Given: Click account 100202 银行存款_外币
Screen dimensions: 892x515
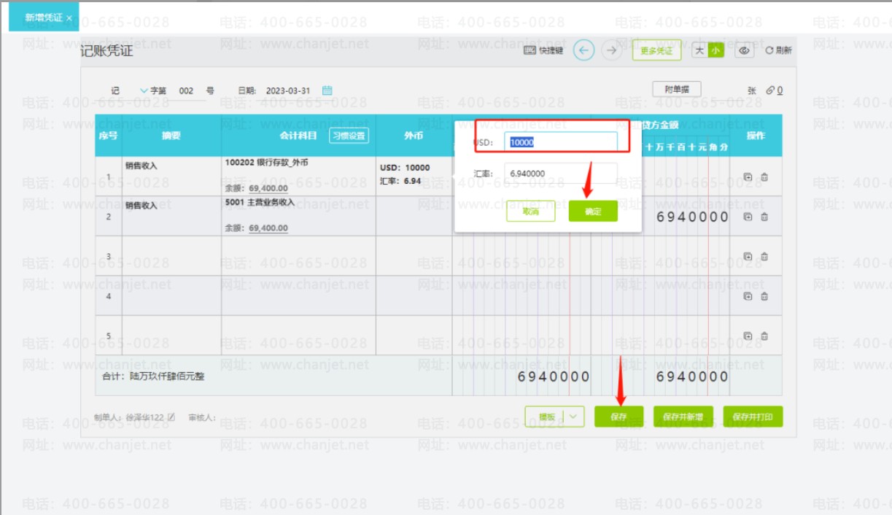Looking at the screenshot, I should (x=266, y=163).
